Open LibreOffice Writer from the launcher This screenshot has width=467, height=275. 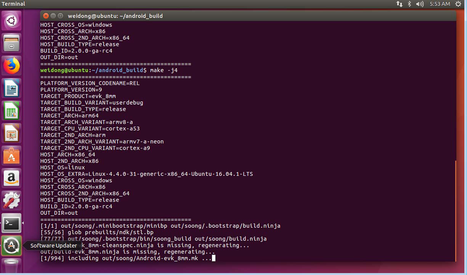click(11, 88)
